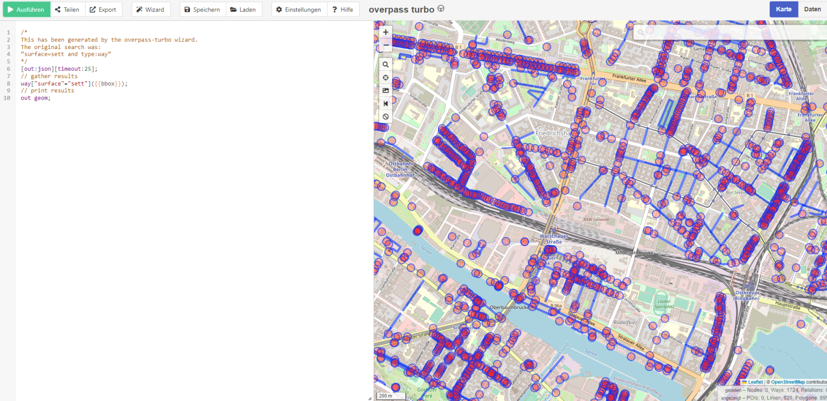Open the Hilfe help panel
The image size is (827, 401).
(343, 10)
